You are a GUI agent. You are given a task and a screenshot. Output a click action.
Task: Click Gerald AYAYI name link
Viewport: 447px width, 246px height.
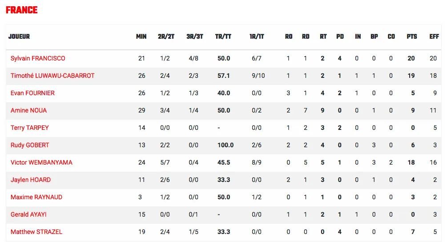coord(28,215)
